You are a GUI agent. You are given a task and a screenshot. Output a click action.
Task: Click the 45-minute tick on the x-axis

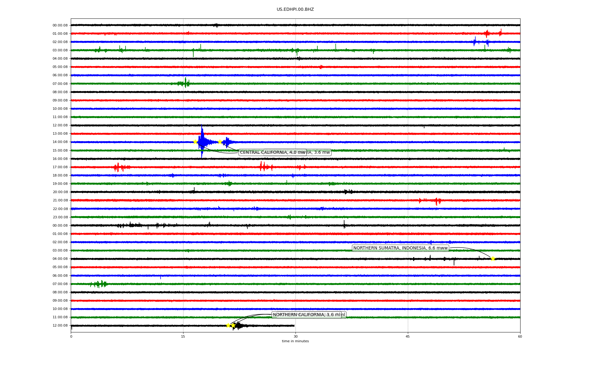pos(408,336)
